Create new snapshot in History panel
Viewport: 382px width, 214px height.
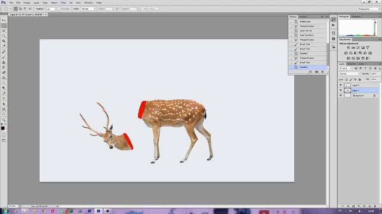tap(316, 72)
